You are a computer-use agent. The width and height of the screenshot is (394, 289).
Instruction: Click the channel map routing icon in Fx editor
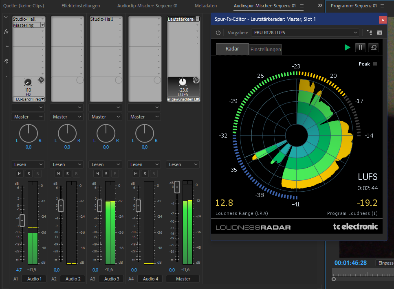tap(369, 33)
